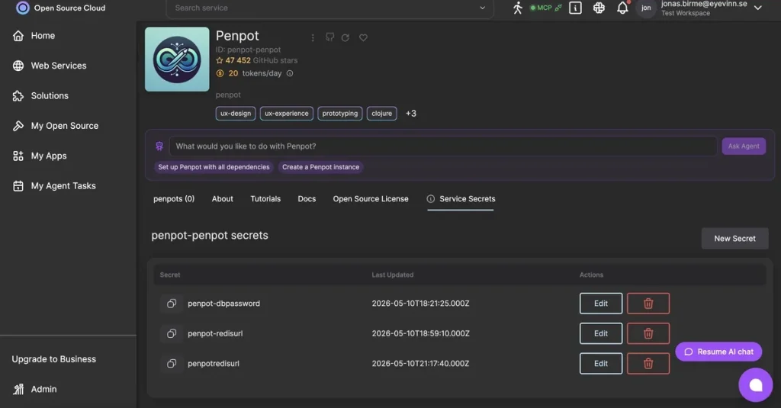
Task: Click the agent robot icon in the prompt box
Action: (x=159, y=146)
